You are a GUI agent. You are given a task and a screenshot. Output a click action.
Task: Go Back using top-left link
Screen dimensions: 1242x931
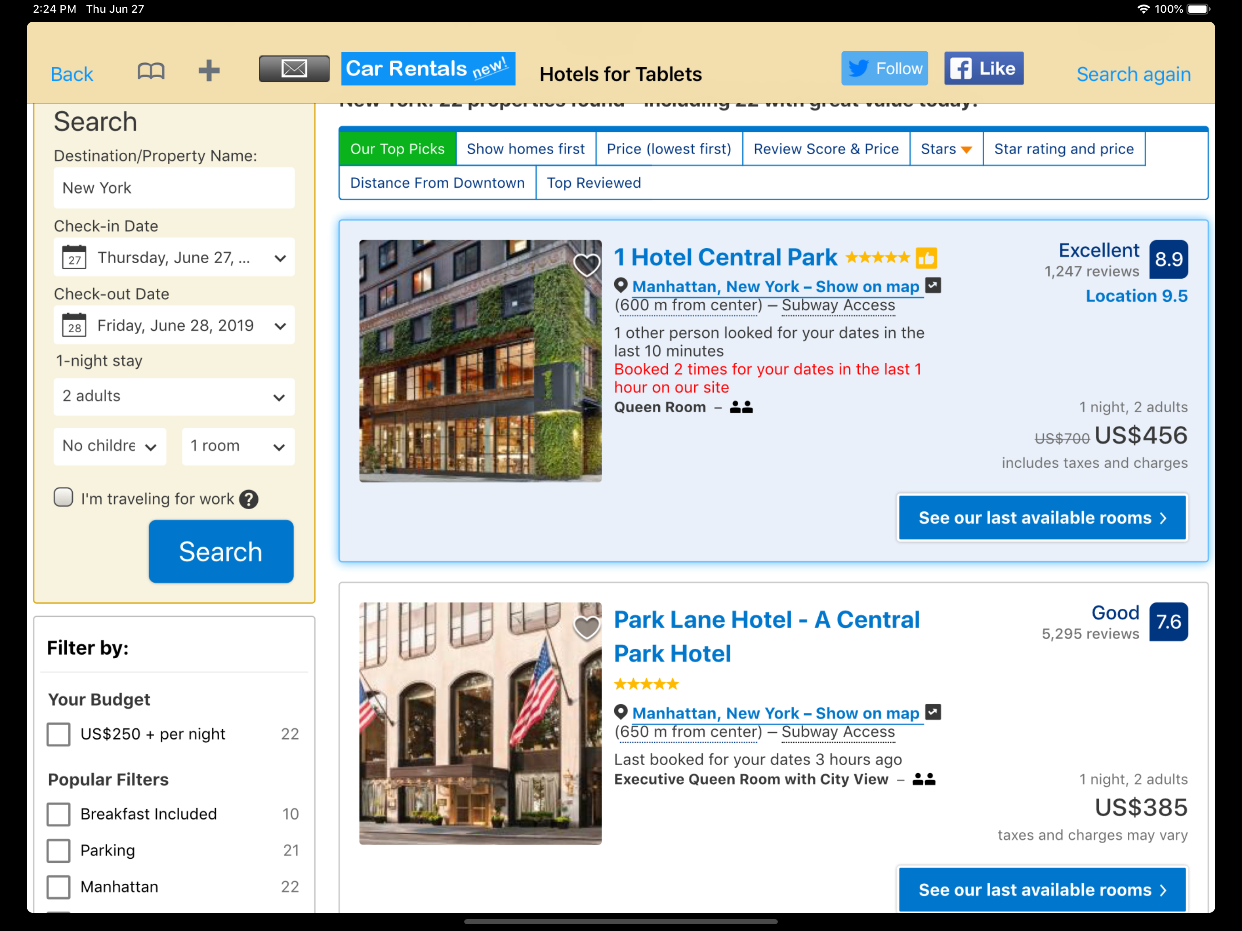(71, 74)
